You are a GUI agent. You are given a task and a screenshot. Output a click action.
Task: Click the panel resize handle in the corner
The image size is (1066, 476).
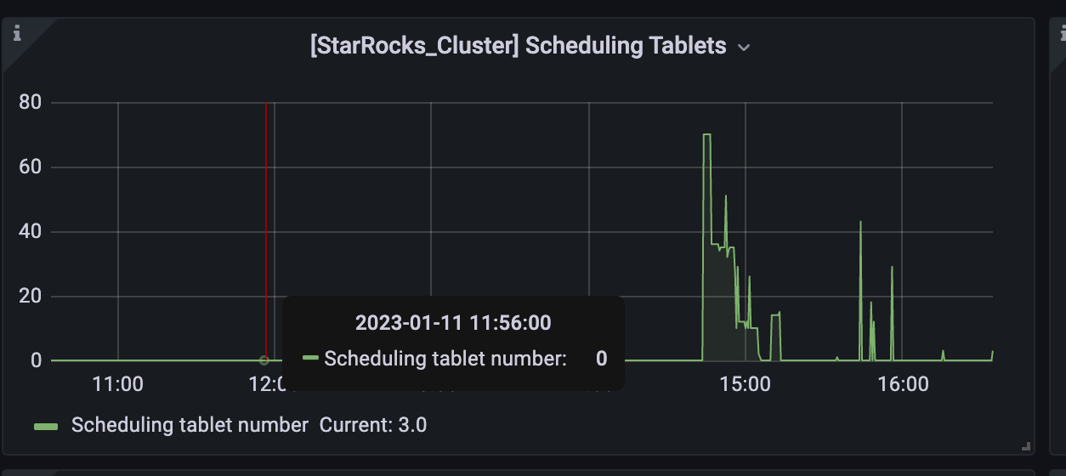coord(1026,445)
